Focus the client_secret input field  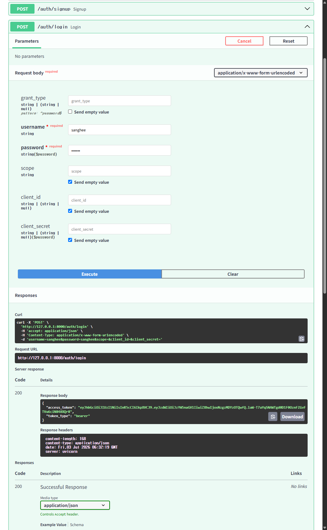pyautogui.click(x=120, y=229)
